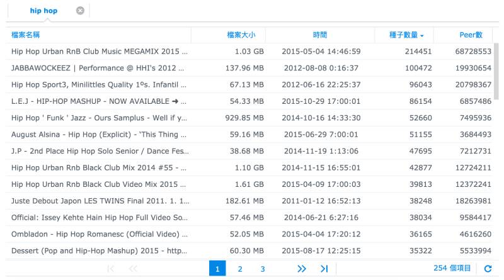Sort by 檔案大小 column header

point(241,35)
